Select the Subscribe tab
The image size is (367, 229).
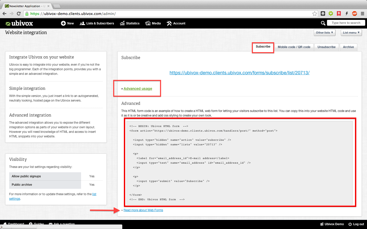tap(263, 47)
